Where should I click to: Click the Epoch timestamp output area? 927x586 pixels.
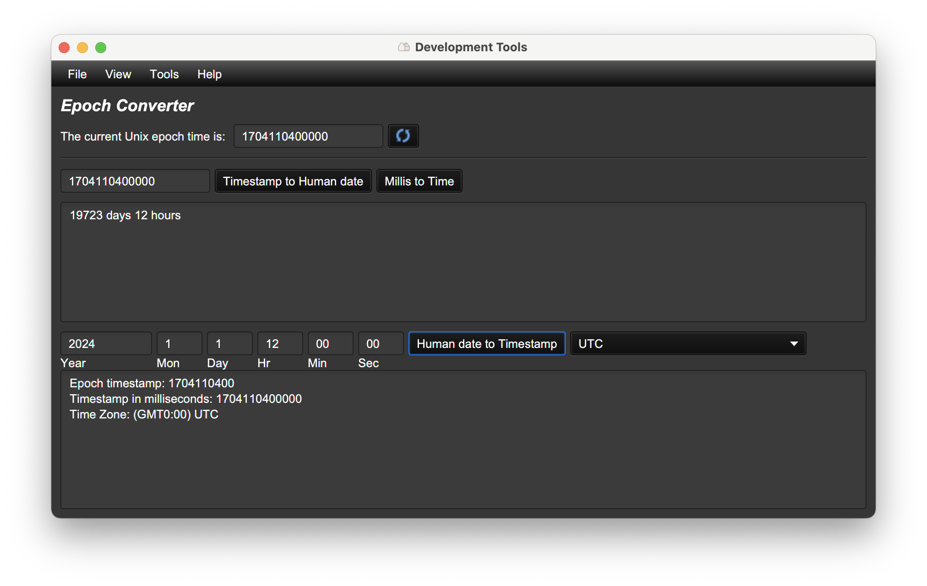pyautogui.click(x=463, y=439)
